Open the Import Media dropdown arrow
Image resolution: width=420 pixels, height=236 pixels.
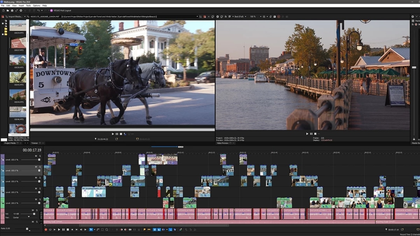26,16
